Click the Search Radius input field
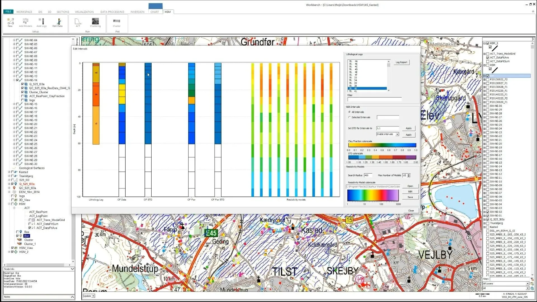Image resolution: width=537 pixels, height=302 pixels. [x=368, y=175]
